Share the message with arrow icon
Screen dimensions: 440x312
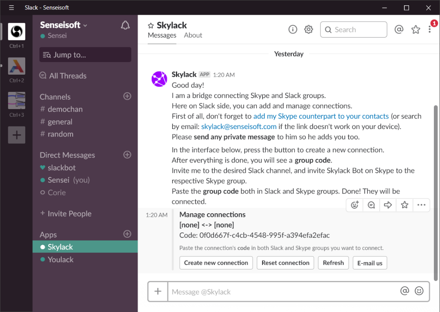(388, 205)
